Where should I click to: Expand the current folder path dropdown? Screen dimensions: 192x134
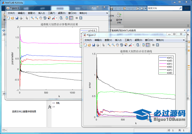tap(185, 30)
